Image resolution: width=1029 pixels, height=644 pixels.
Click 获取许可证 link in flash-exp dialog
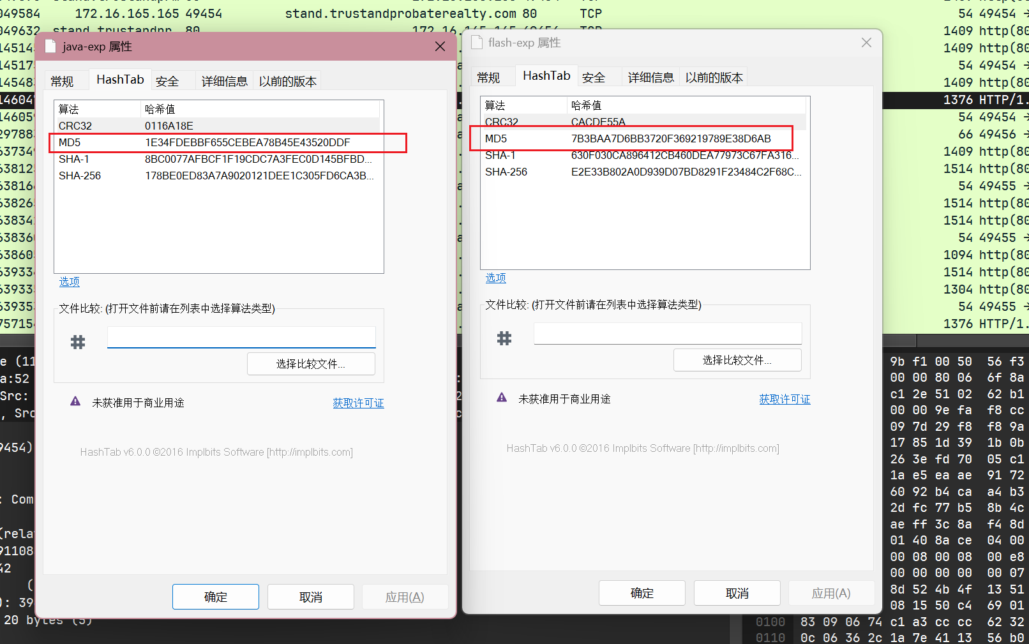click(x=785, y=399)
